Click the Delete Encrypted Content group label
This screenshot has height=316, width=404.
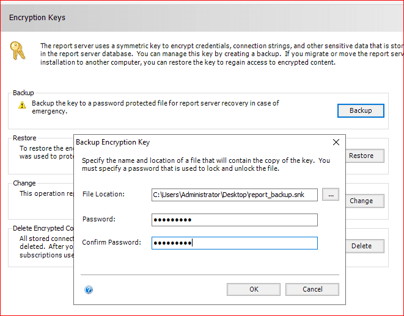(x=40, y=228)
